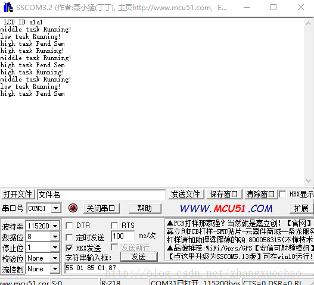Minimize the SSCOM3.2 window

tap(247, 8)
